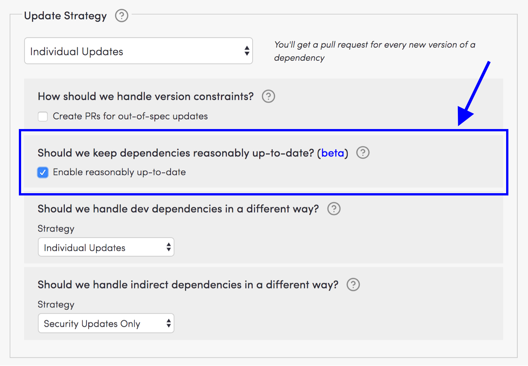Open the Security Updates Only dropdown

pos(106,323)
